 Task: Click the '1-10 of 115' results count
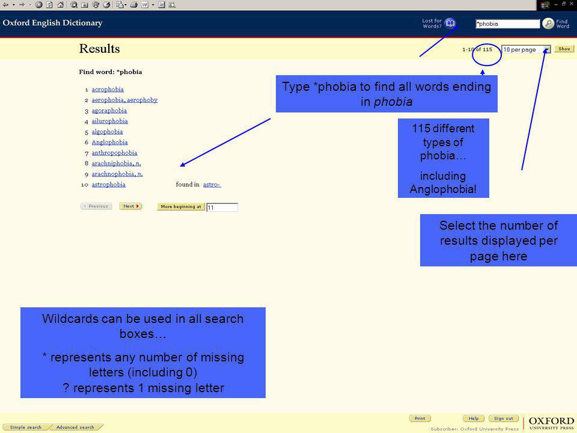click(477, 49)
